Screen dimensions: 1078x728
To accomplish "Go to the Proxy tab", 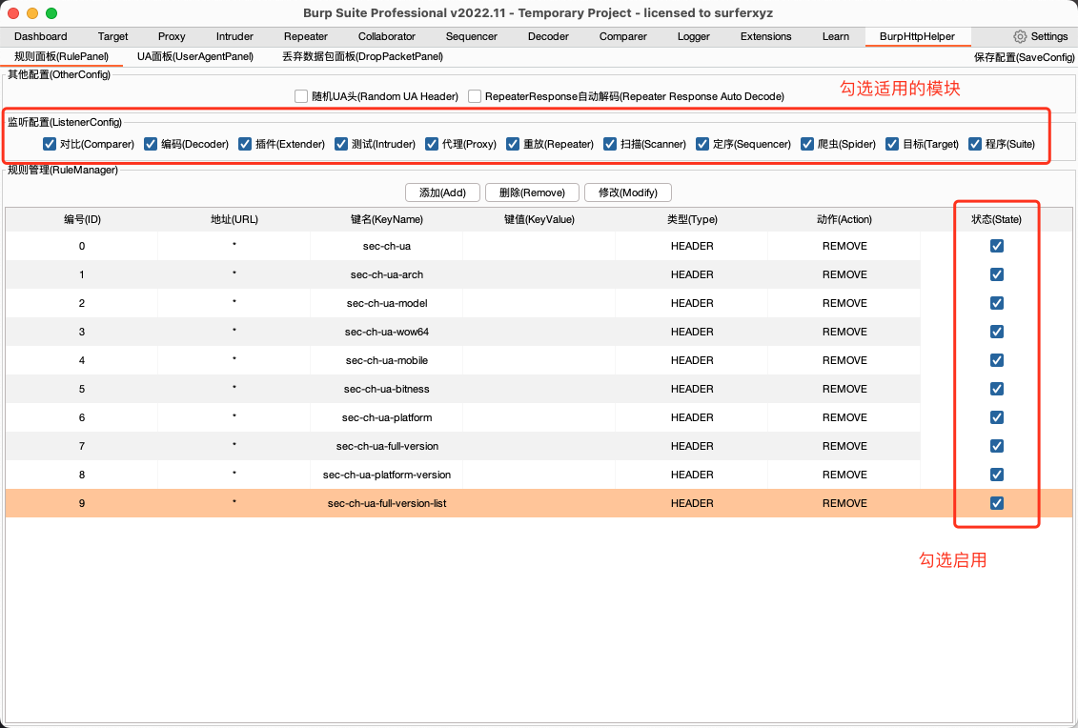I will pyautogui.click(x=172, y=36).
